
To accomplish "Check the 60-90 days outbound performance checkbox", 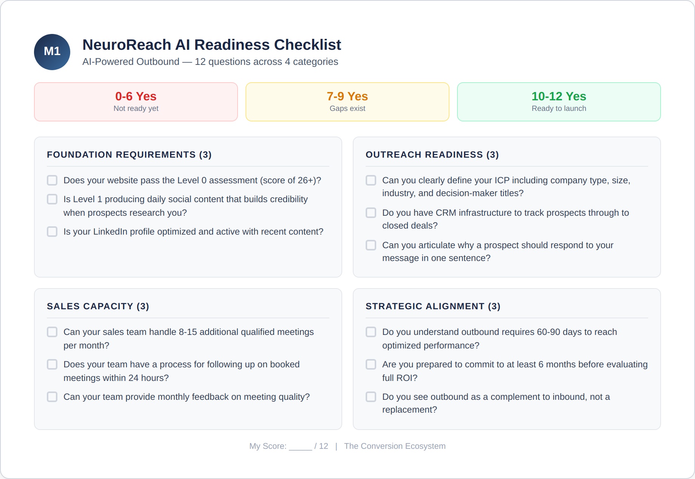I will [371, 332].
